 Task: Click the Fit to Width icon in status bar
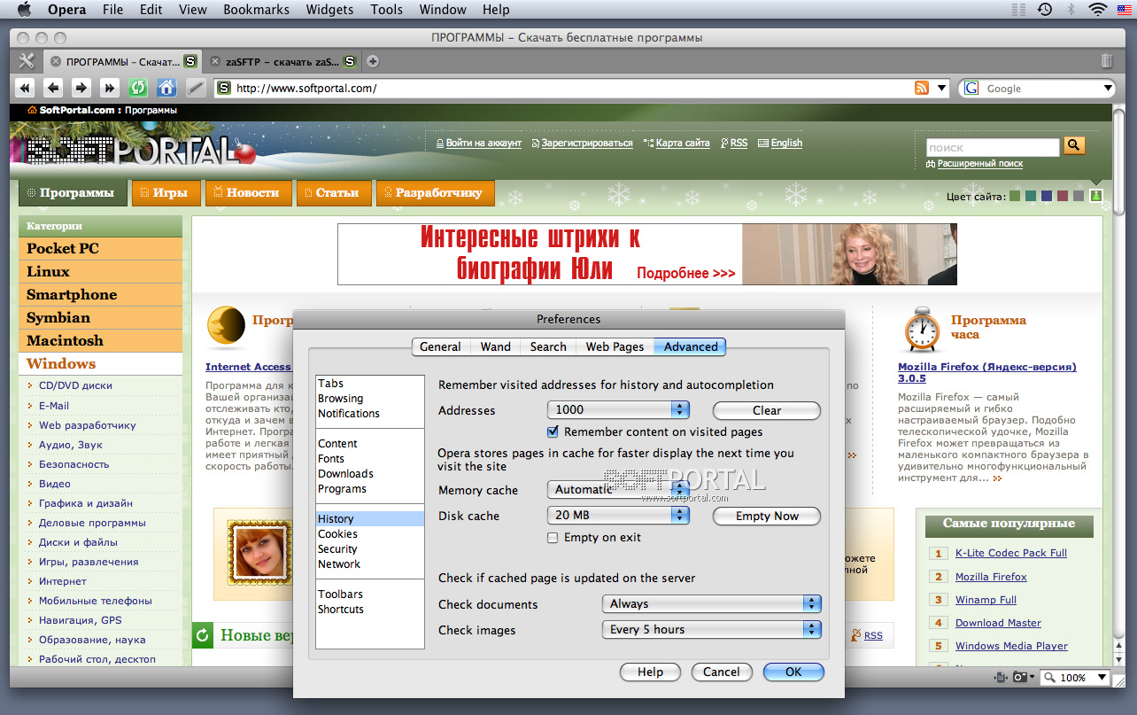click(1002, 677)
